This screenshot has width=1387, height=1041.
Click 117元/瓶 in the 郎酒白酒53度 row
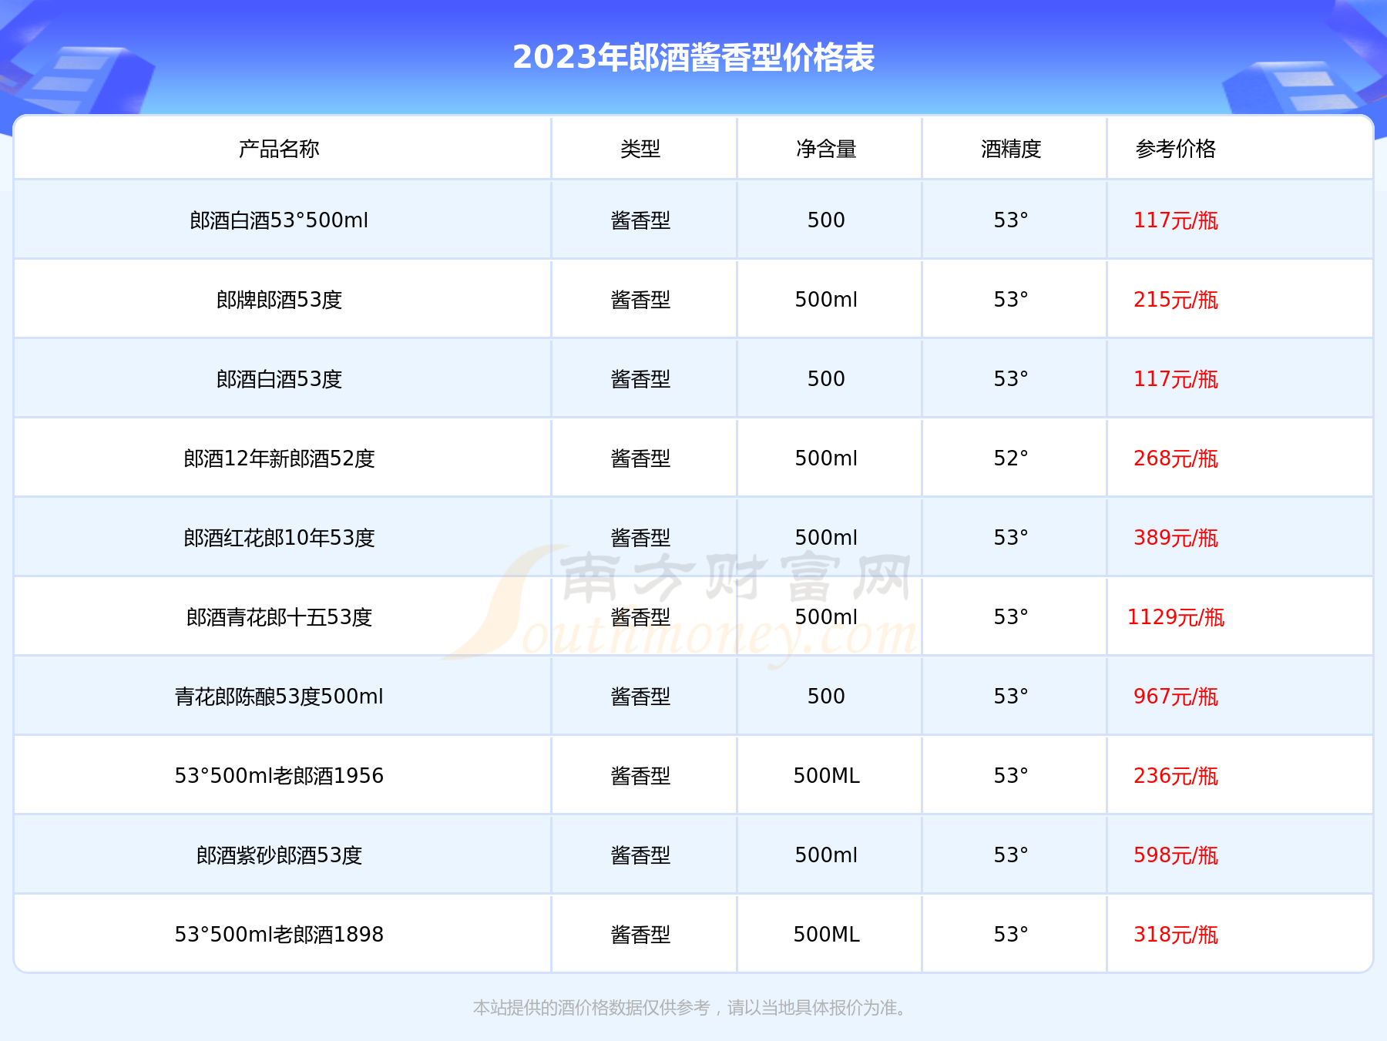1176,379
